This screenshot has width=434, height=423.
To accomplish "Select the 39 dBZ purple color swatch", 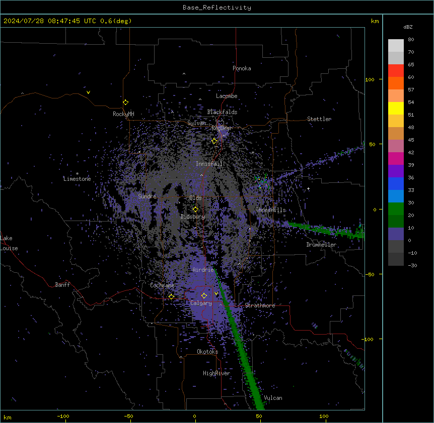I will pyautogui.click(x=396, y=171).
